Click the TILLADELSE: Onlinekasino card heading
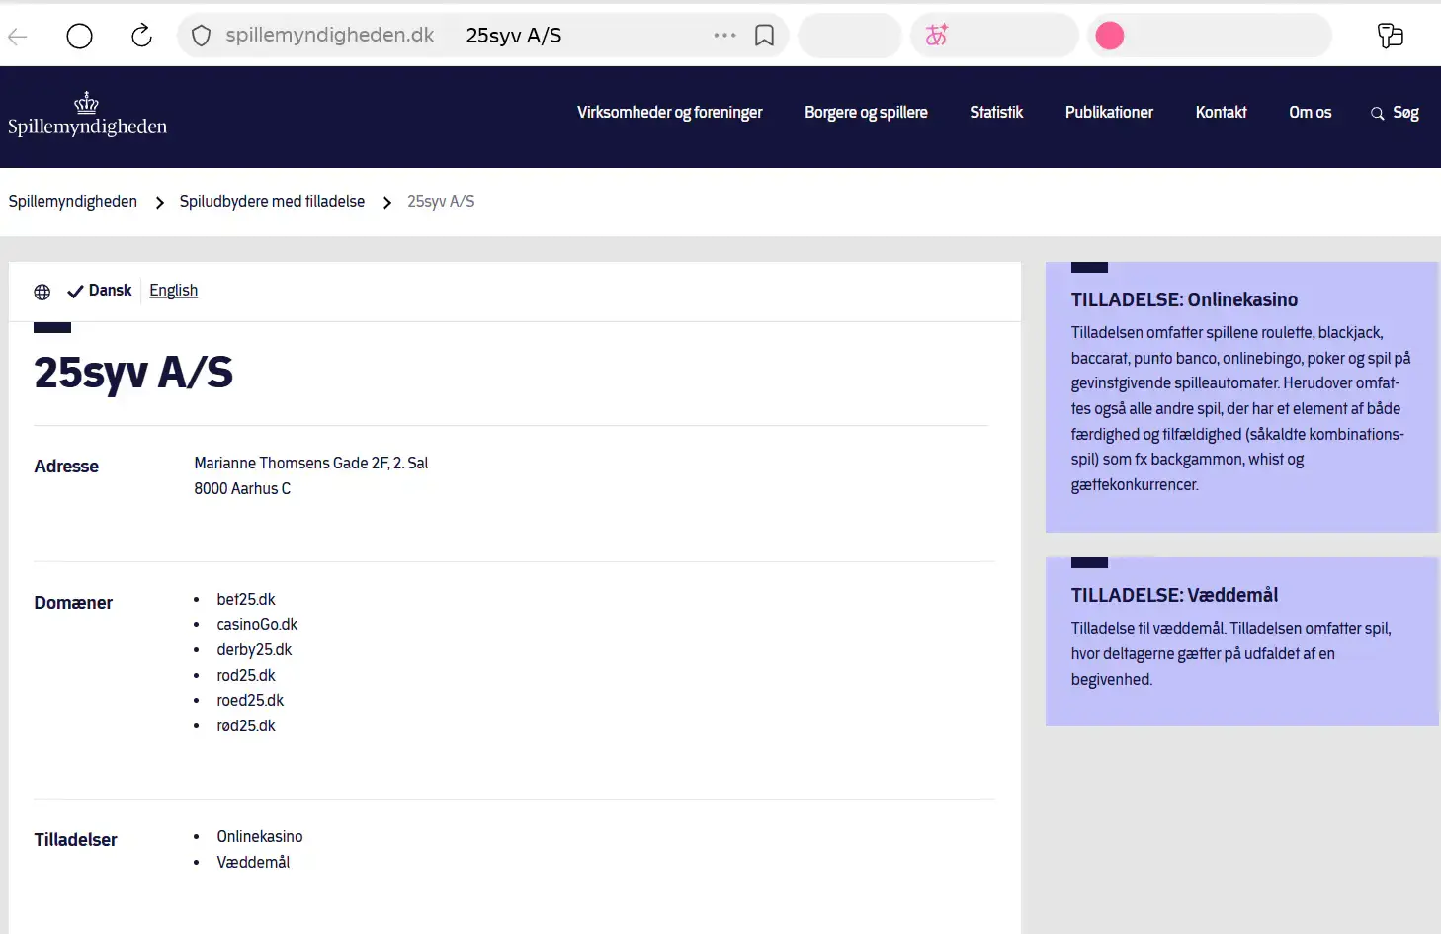Image resolution: width=1441 pixels, height=934 pixels. [1184, 299]
